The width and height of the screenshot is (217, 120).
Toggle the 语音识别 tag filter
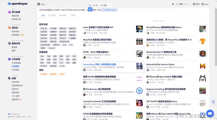coord(63,32)
